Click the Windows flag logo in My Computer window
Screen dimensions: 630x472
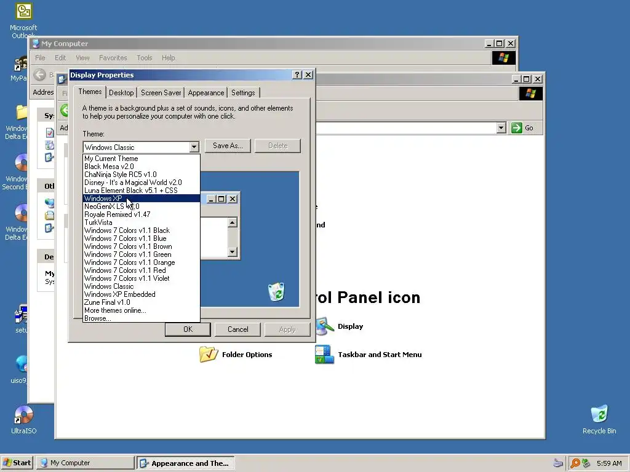(503, 58)
